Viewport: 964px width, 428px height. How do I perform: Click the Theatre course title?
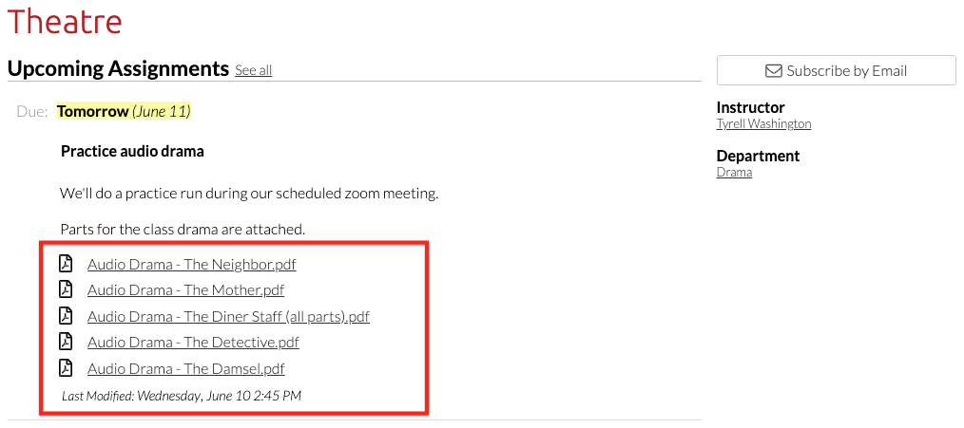pos(65,21)
